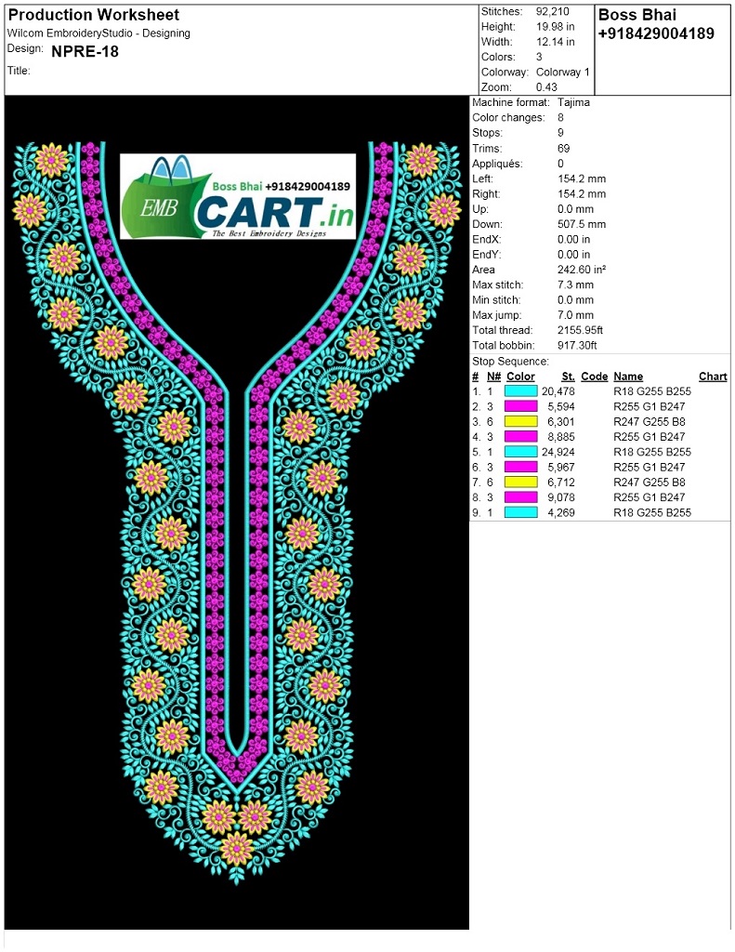
Task: Select the 'Left:' label
Action: tap(482, 179)
